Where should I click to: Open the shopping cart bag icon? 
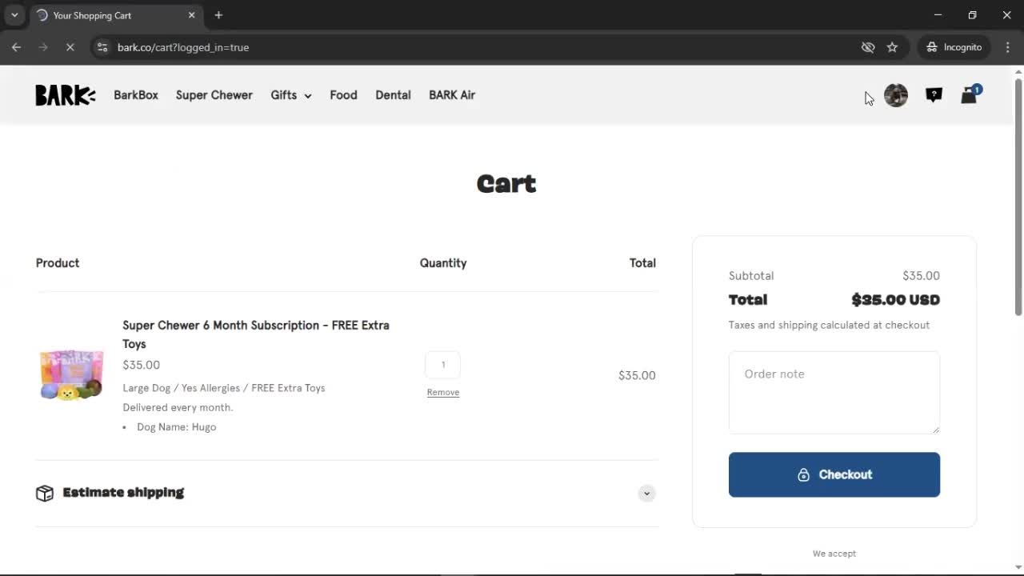click(x=970, y=94)
